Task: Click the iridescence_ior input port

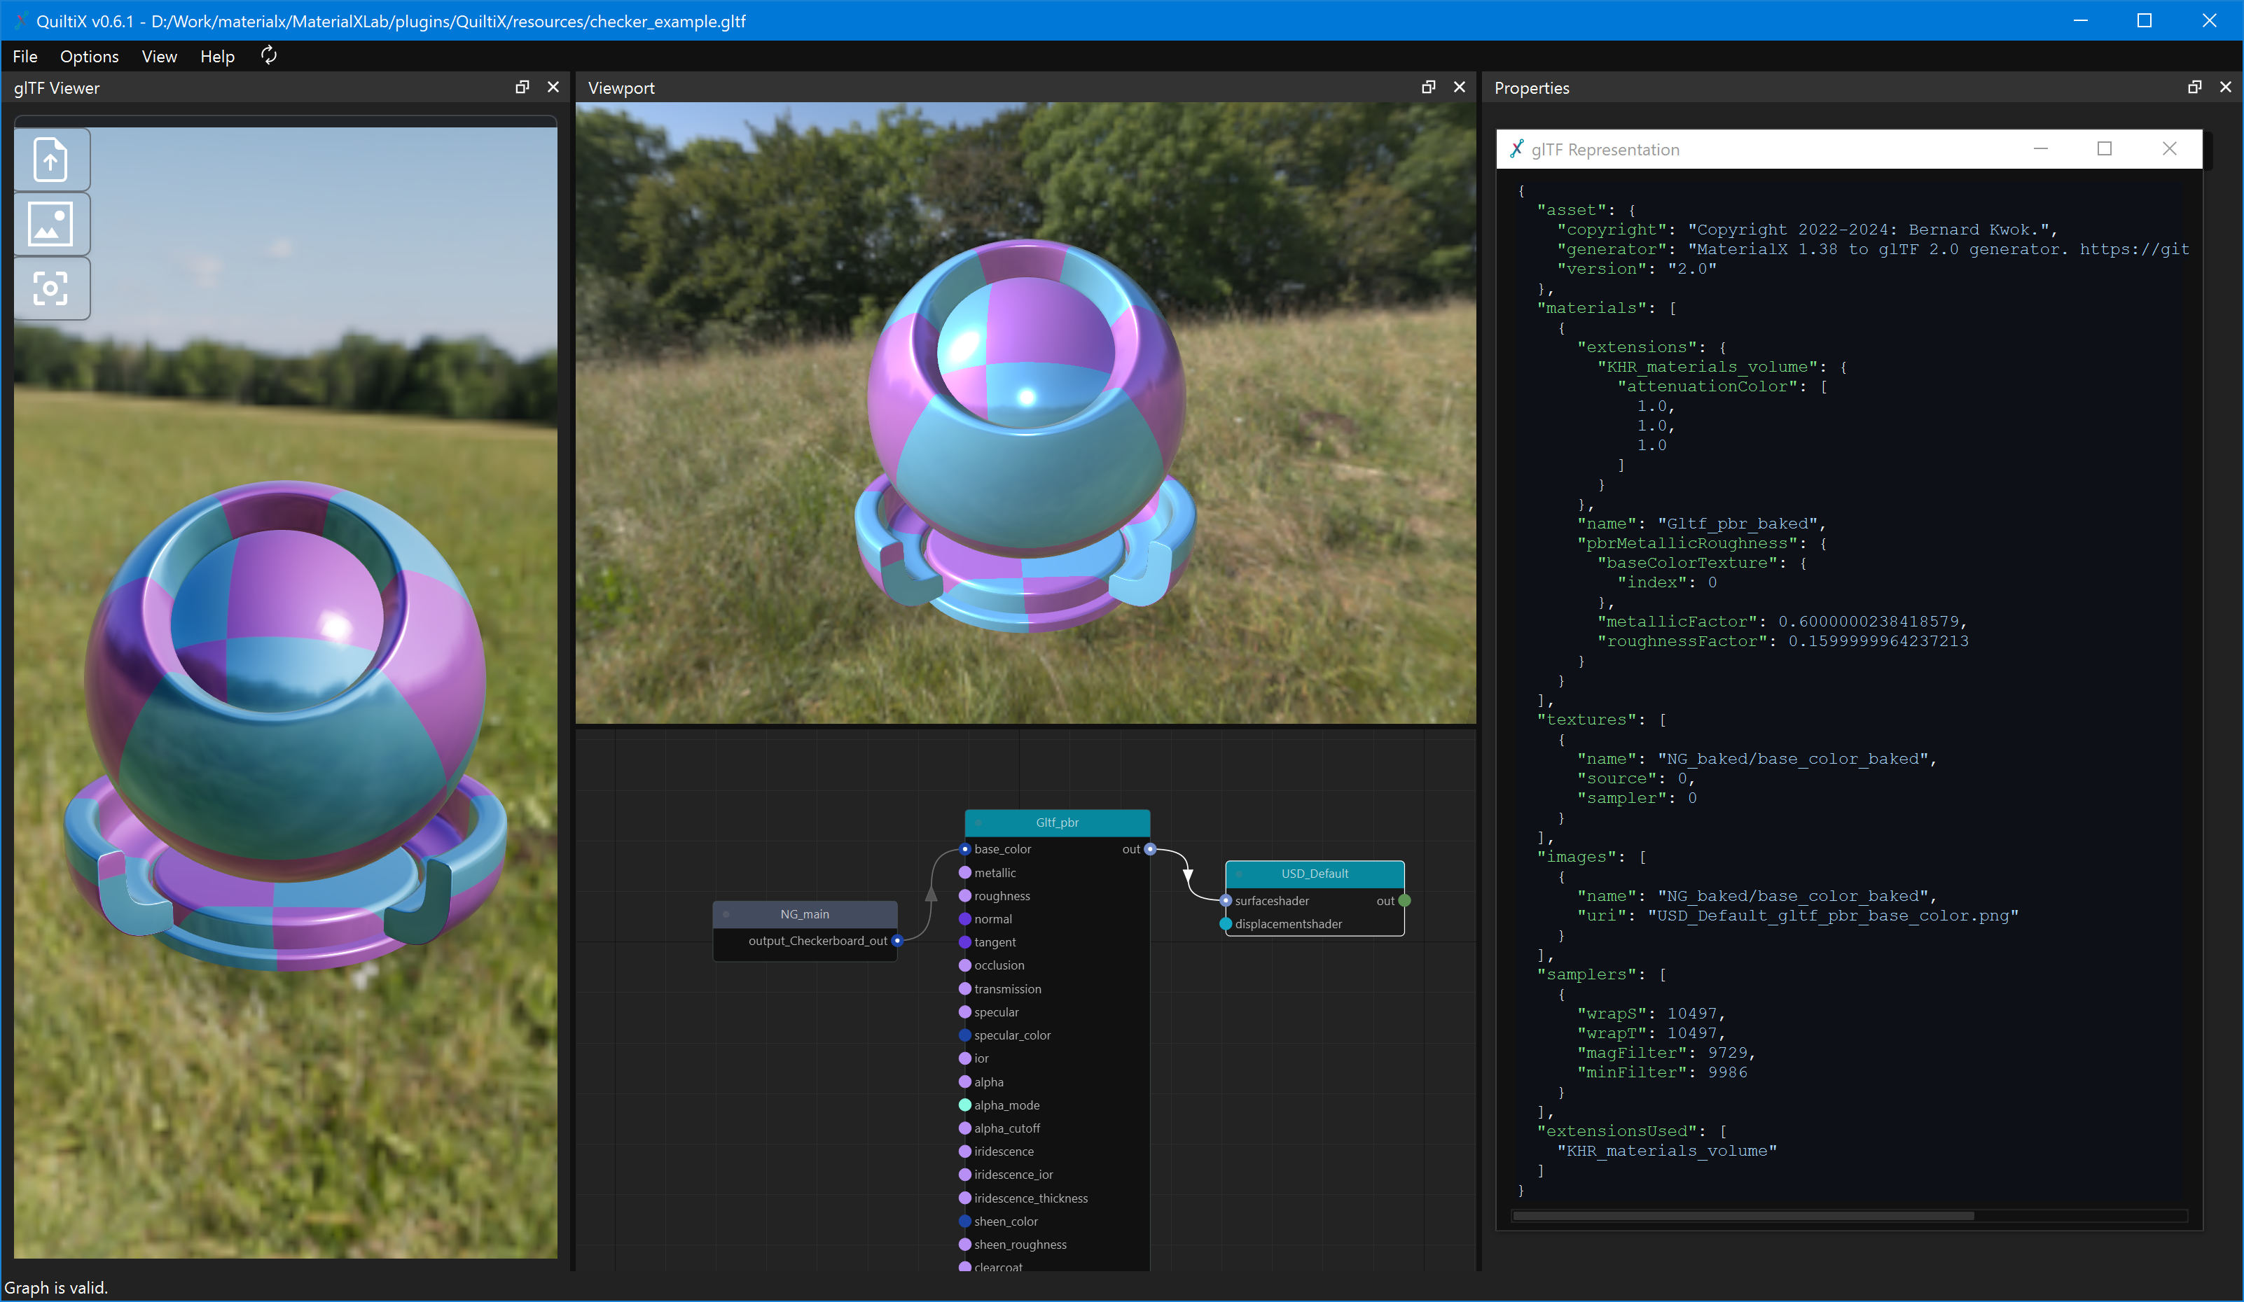Action: [x=964, y=1175]
